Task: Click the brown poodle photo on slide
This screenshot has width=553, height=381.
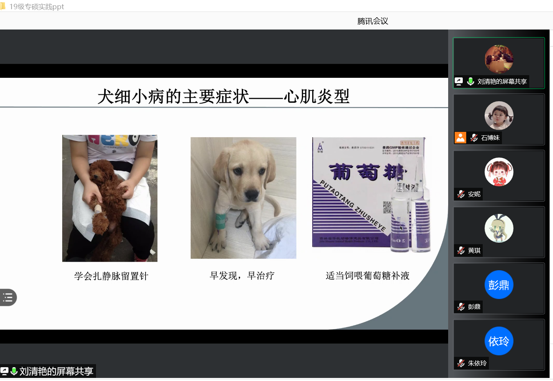Action: [110, 198]
